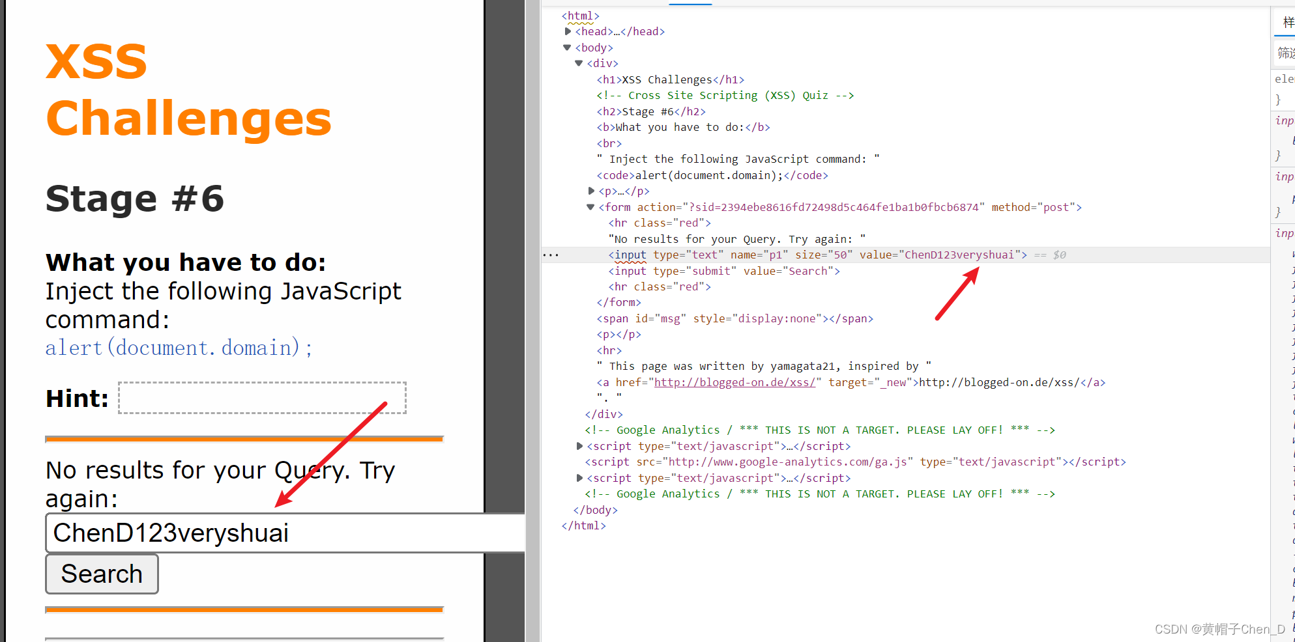The image size is (1295, 642).
Task: Select the first hr class red node
Action: pyautogui.click(x=660, y=223)
